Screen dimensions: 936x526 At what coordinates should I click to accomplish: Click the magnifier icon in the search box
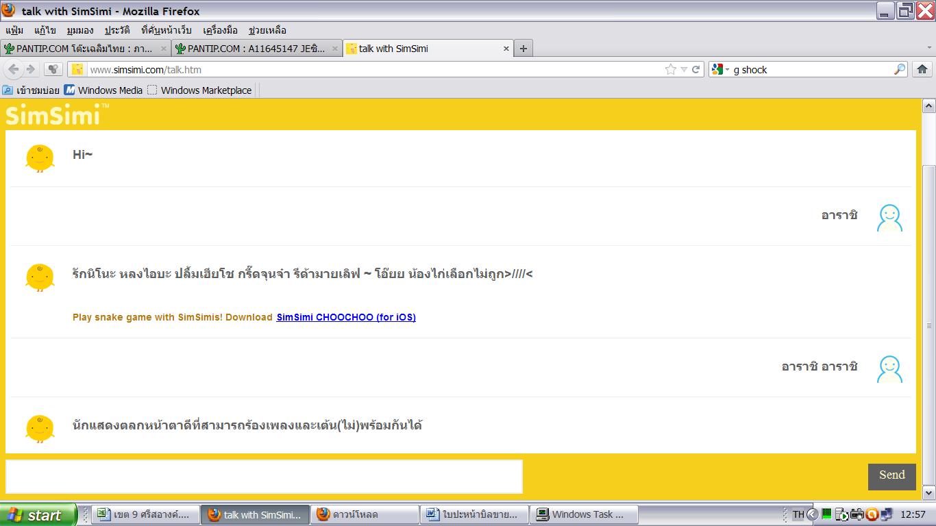pyautogui.click(x=900, y=69)
